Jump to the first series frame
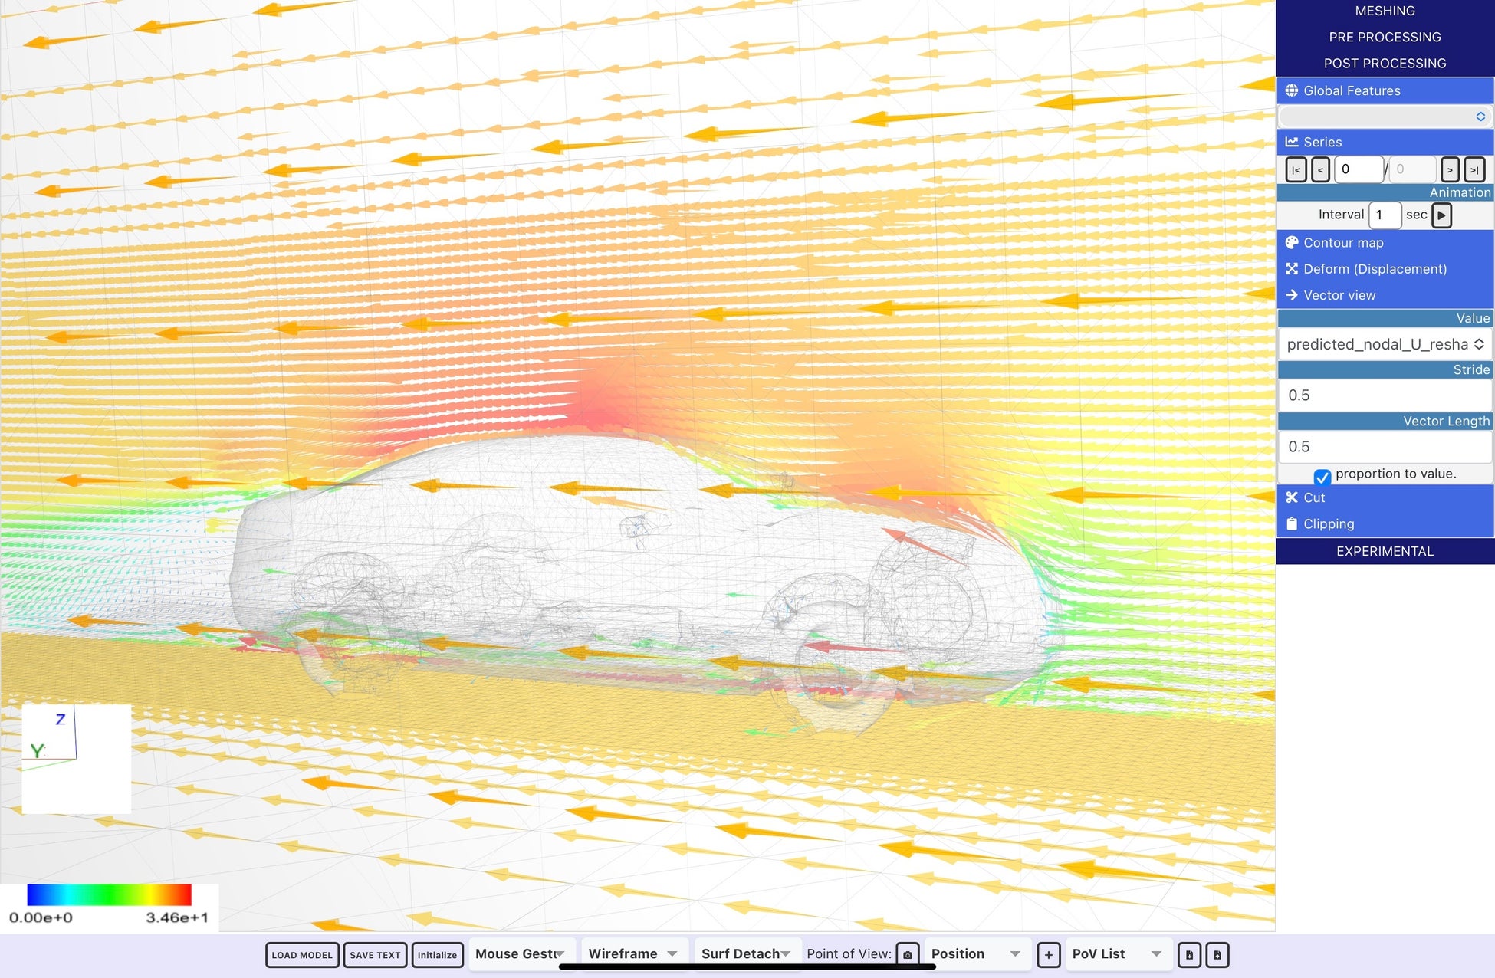This screenshot has width=1495, height=978. point(1296,169)
